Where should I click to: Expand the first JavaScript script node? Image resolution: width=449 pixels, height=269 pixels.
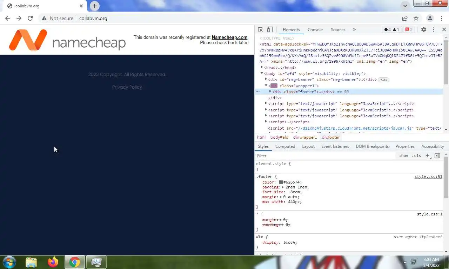click(x=266, y=104)
